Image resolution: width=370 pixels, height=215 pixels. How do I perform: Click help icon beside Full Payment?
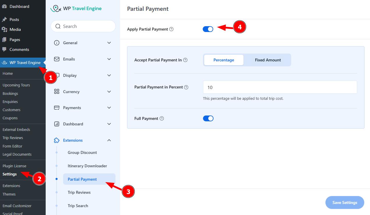pyautogui.click(x=162, y=118)
